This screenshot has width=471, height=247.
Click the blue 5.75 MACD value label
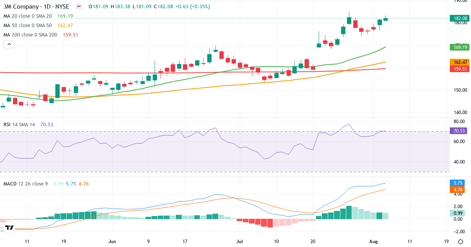[458, 183]
